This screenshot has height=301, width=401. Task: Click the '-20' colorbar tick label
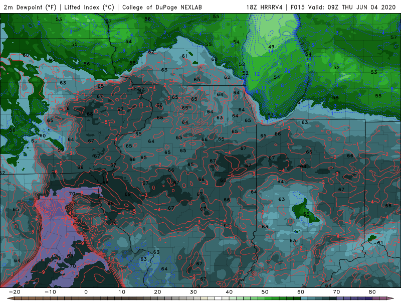point(15,292)
